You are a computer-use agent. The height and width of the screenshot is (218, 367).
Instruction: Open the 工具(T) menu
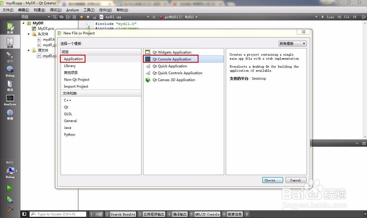[x=89, y=10]
